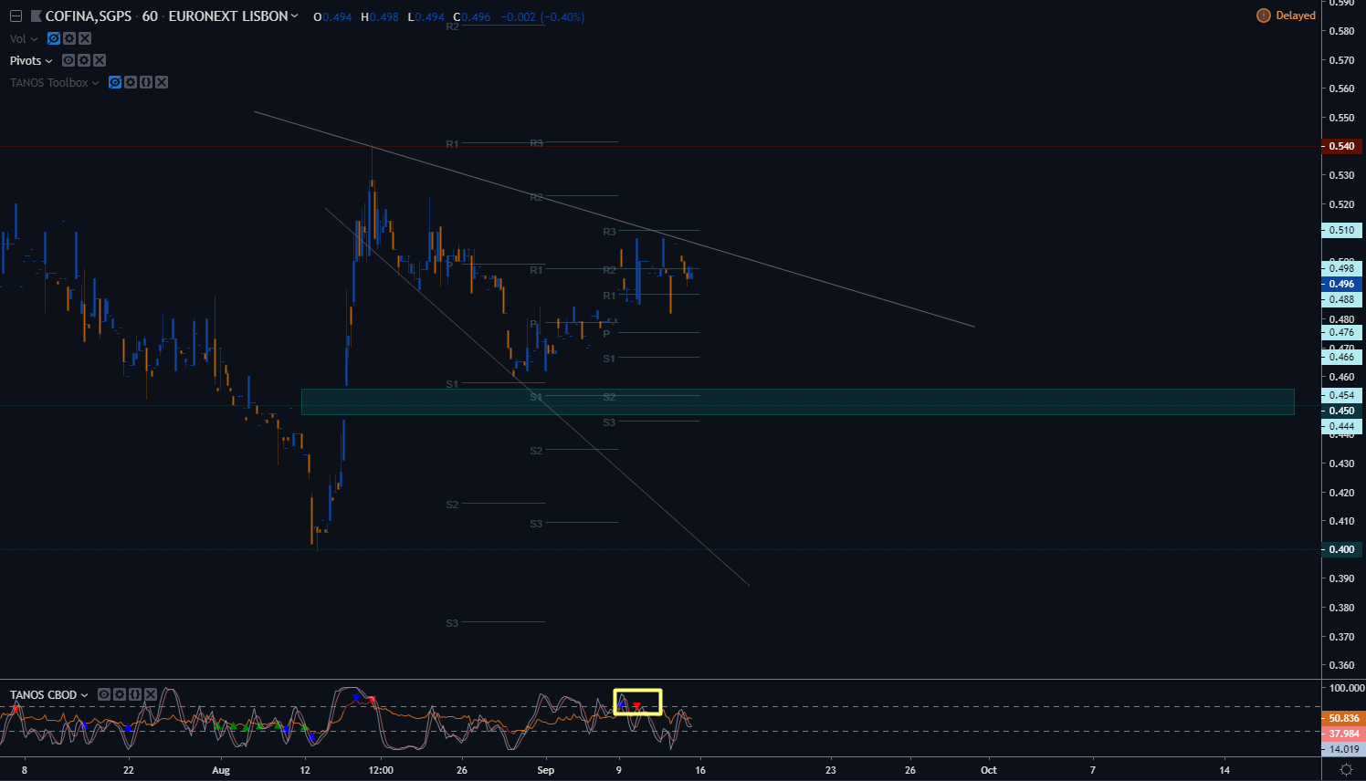The width and height of the screenshot is (1366, 781).
Task: Click the 37.984 indicator value label
Action: (x=1343, y=734)
